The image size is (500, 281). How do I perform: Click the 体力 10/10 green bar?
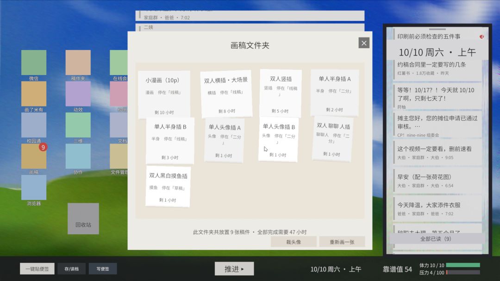[463, 265]
